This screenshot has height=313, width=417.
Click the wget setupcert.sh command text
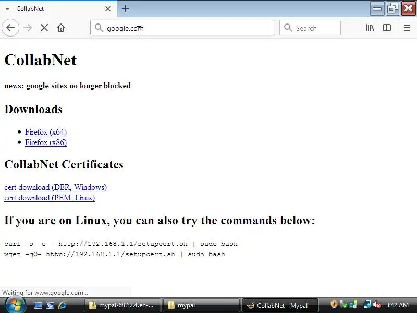coord(115,254)
